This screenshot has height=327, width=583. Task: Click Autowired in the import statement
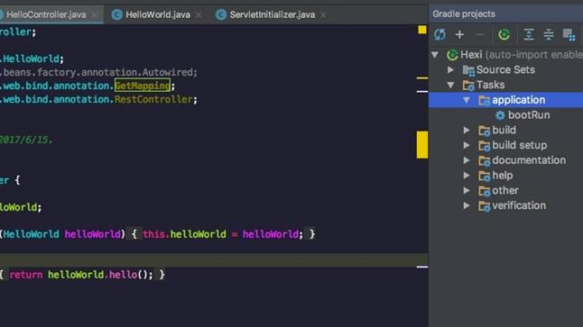167,72
